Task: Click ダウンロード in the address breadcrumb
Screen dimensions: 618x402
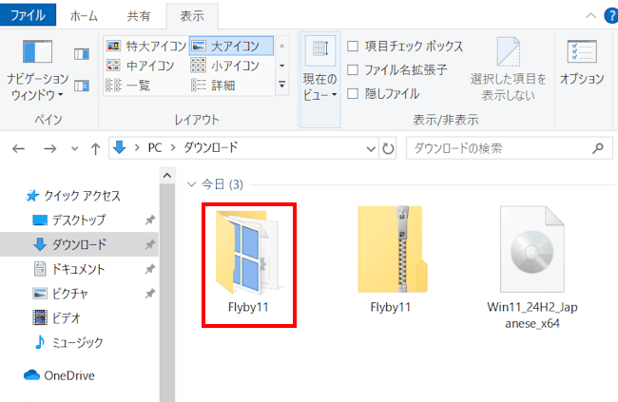Action: [x=211, y=148]
